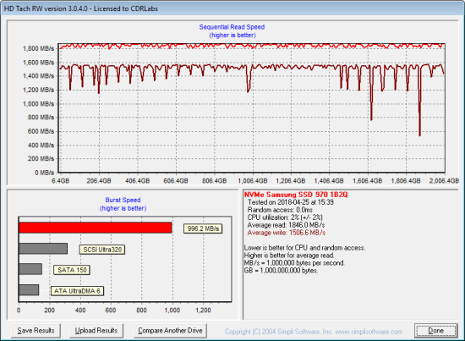Open the simplisoftware.com copyright link
The width and height of the screenshot is (465, 341).
click(x=314, y=332)
